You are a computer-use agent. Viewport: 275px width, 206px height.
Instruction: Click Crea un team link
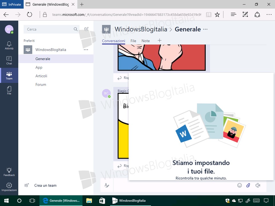(45, 185)
